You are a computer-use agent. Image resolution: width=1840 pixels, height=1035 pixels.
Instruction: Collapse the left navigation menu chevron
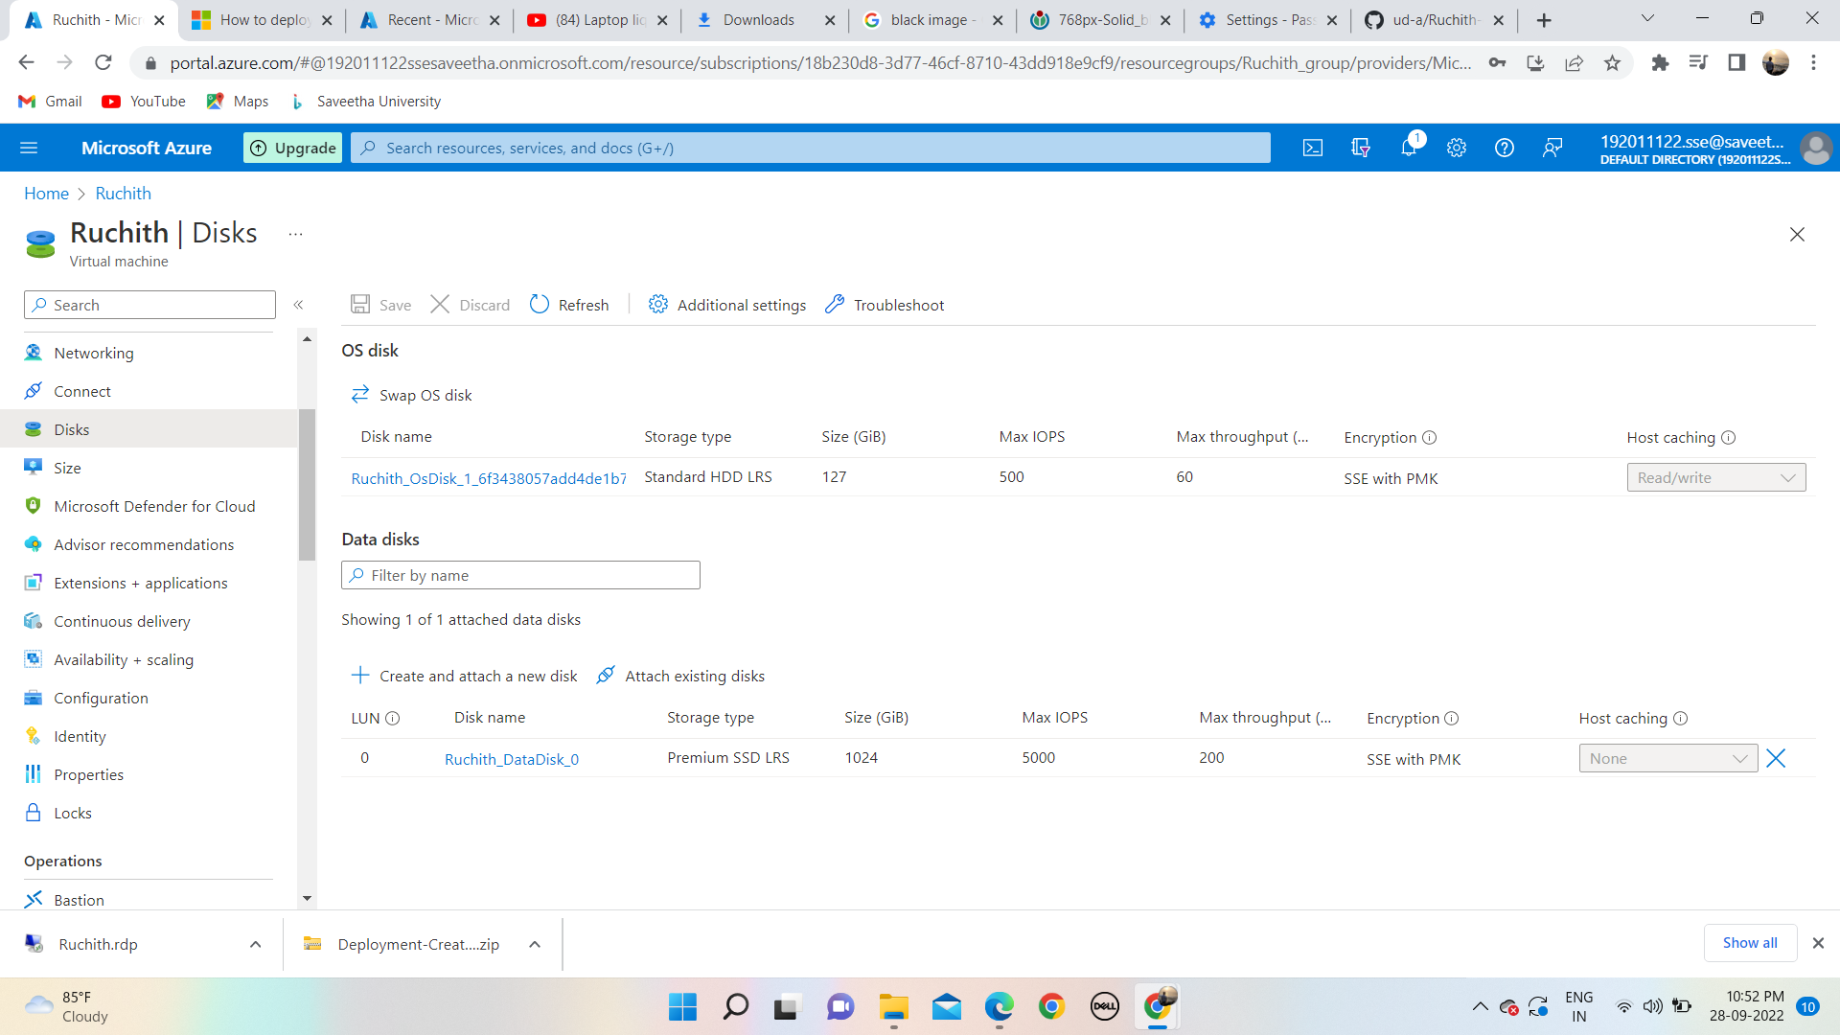(x=298, y=305)
